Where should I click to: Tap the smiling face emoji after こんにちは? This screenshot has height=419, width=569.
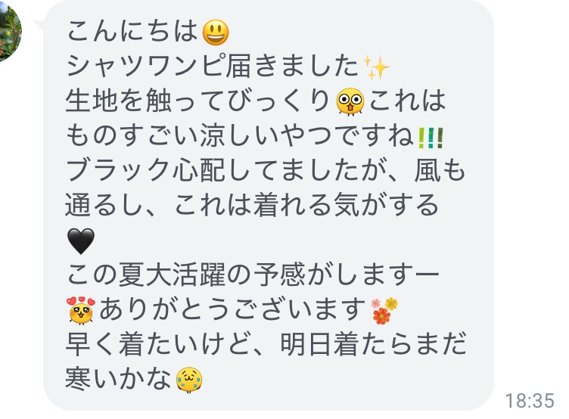point(216,33)
